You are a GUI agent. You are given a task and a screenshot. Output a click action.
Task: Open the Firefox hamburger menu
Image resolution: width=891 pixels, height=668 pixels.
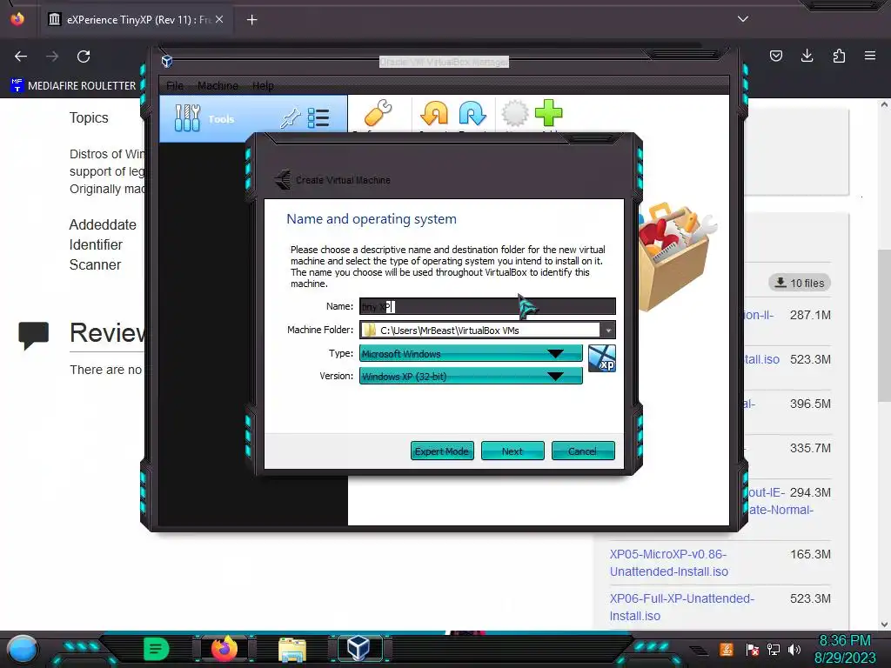[870, 56]
